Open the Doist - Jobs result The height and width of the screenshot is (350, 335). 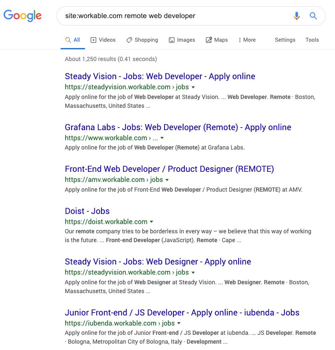[87, 211]
